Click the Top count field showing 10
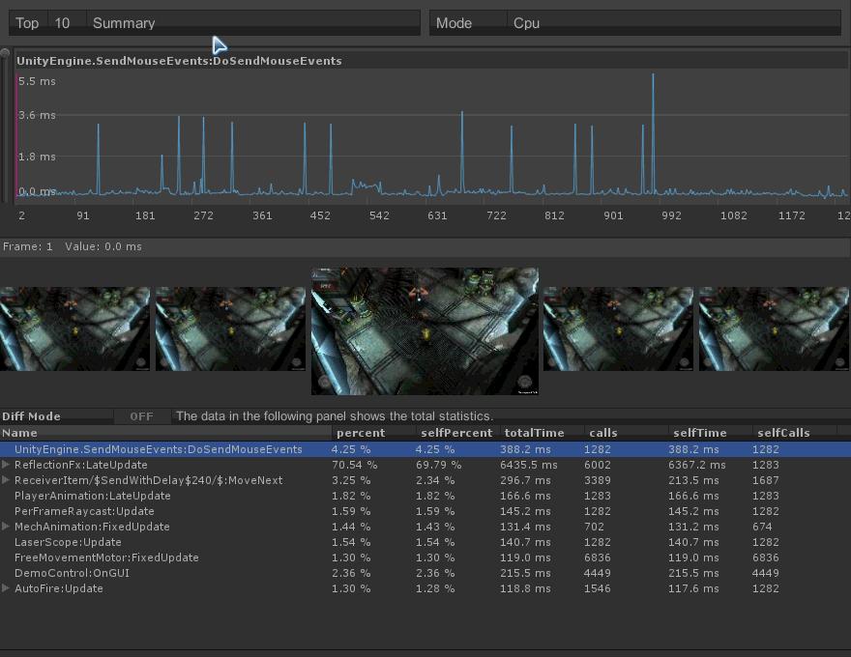The image size is (851, 657). [67, 23]
